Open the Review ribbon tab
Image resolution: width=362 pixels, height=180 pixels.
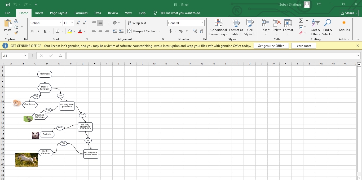(113, 13)
